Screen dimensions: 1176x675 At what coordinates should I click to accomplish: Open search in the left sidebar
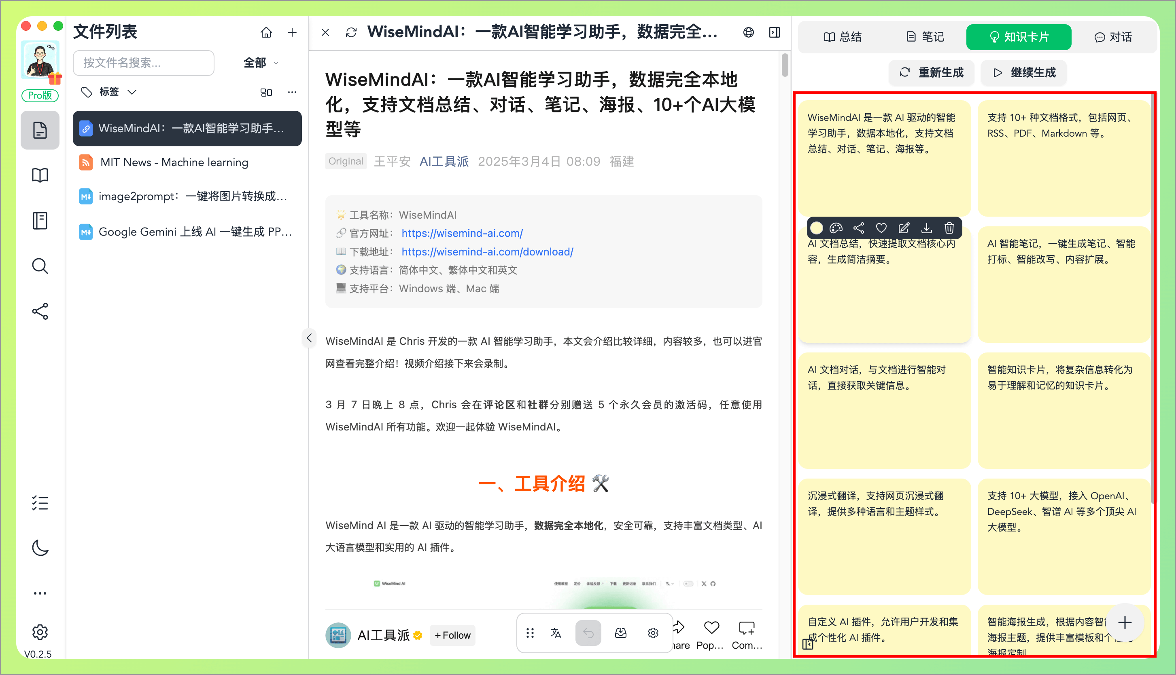coord(40,266)
